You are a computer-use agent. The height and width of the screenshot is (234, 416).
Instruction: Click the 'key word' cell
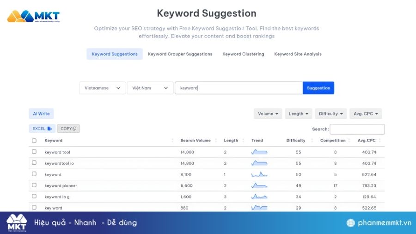53,208
